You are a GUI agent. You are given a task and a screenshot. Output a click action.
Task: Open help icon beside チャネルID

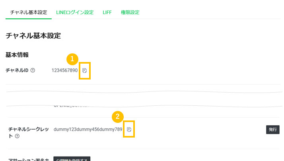click(x=33, y=70)
